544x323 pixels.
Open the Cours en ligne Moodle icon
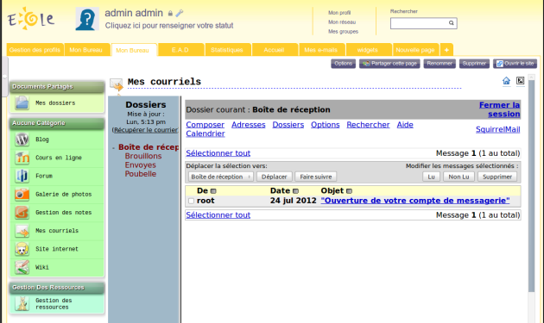click(22, 158)
